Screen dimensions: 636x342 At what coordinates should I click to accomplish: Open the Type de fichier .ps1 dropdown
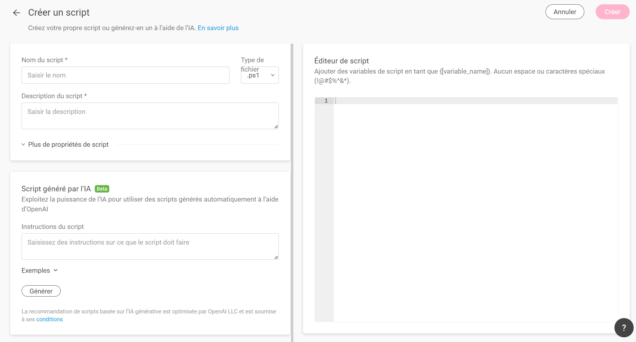260,75
